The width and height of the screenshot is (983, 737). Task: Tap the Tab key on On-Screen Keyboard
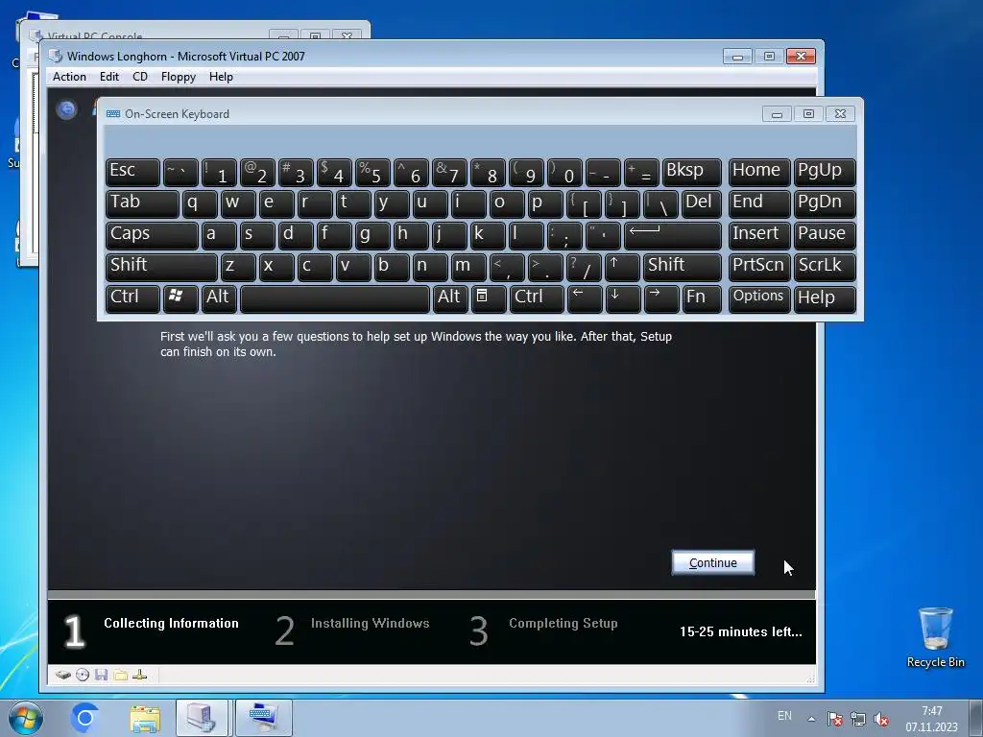click(x=142, y=203)
